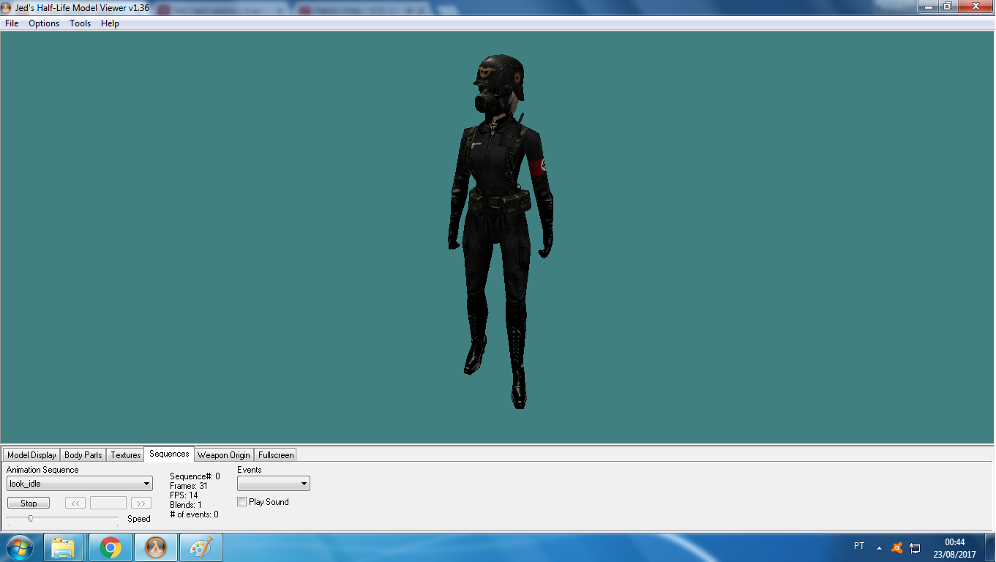Viewport: 996px width, 562px height.
Task: Open the Fullscreen tab
Action: point(276,455)
